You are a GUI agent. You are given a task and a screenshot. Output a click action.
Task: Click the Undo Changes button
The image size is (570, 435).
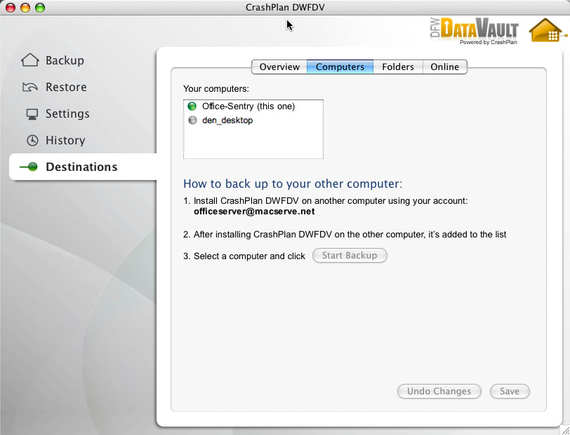click(439, 391)
